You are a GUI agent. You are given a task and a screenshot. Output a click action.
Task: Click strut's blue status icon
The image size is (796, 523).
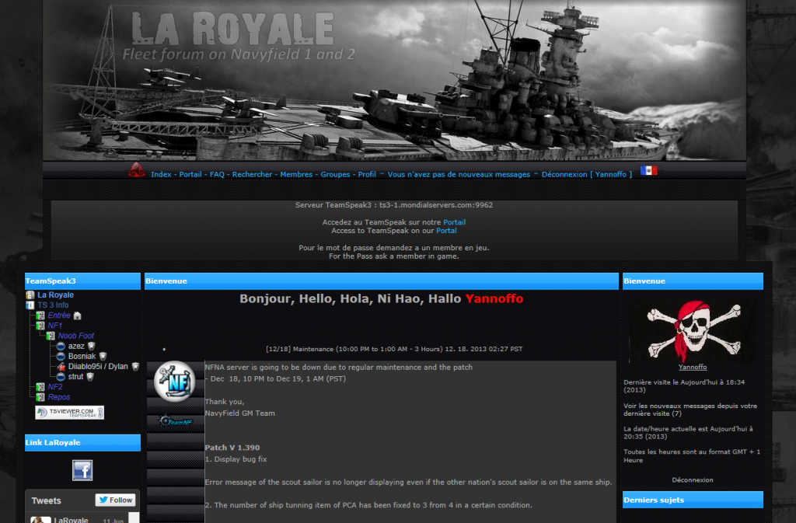[61, 376]
